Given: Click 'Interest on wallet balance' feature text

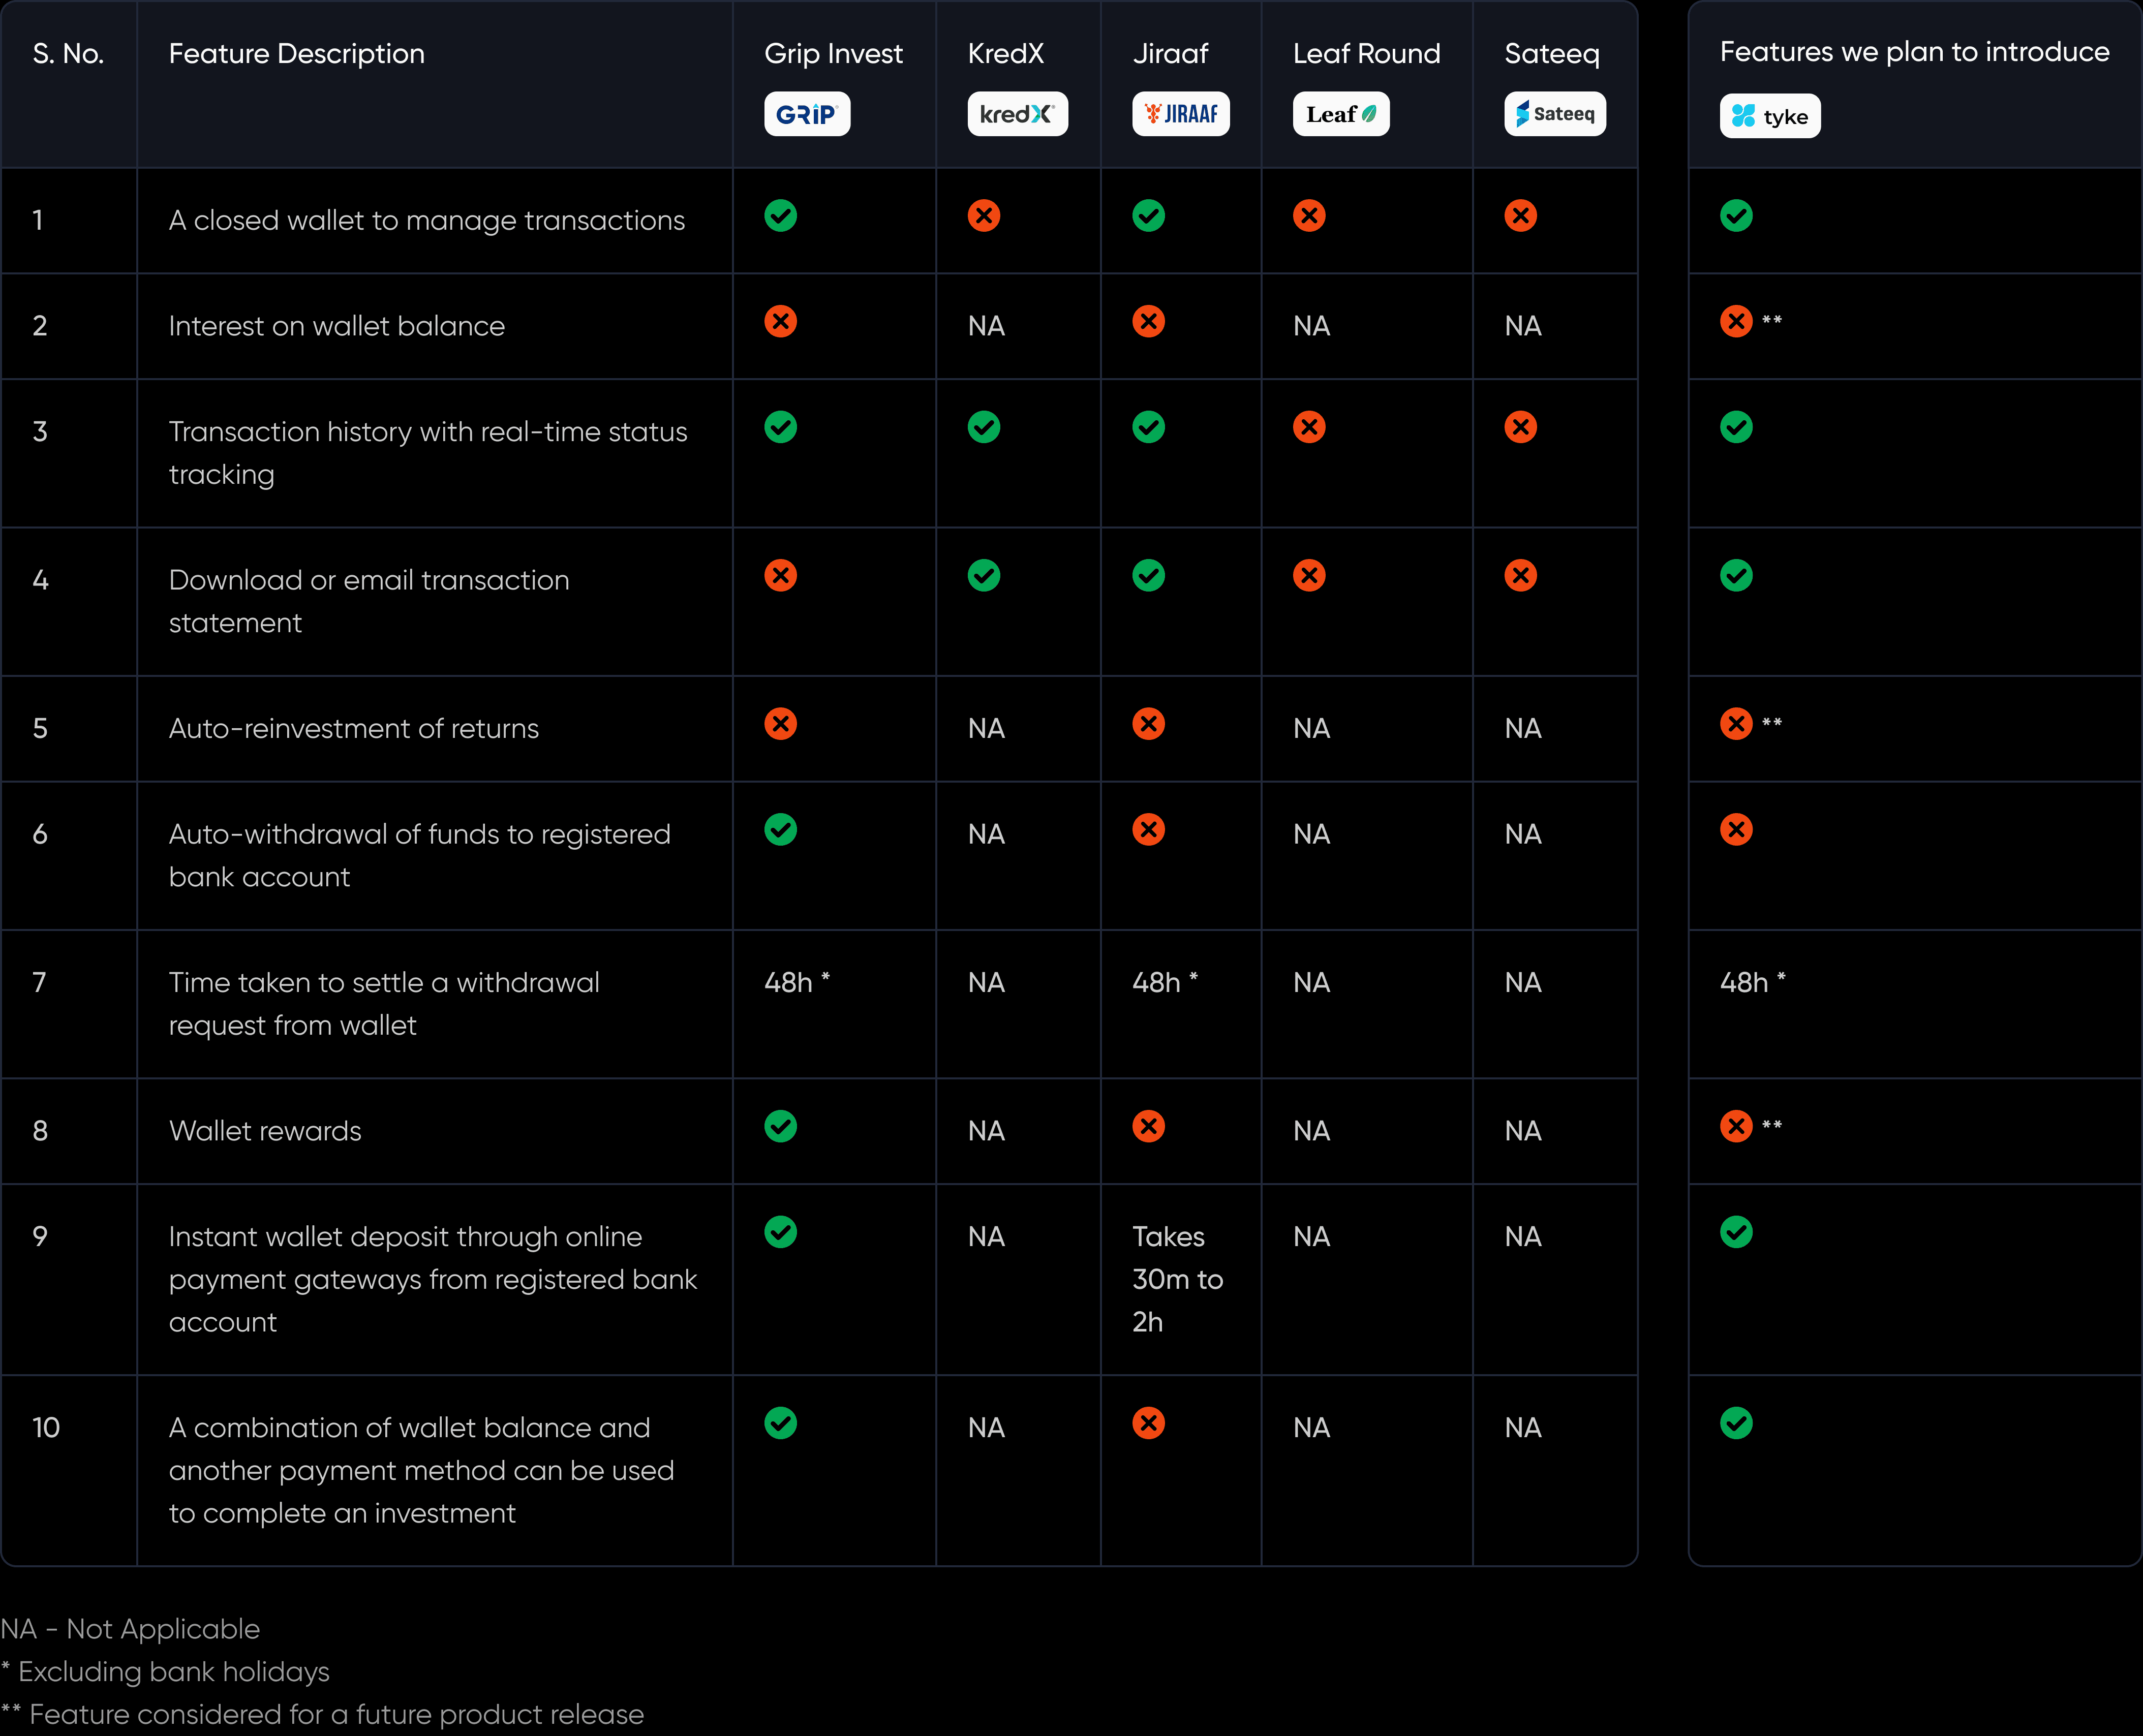Looking at the screenshot, I should 336,326.
